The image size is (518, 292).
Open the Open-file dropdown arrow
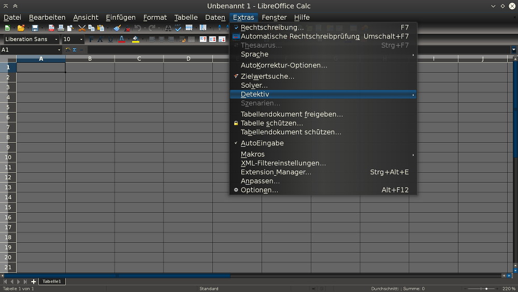[27, 28]
